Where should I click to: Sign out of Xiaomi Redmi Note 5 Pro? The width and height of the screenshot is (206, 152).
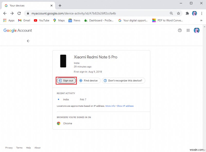(66, 80)
